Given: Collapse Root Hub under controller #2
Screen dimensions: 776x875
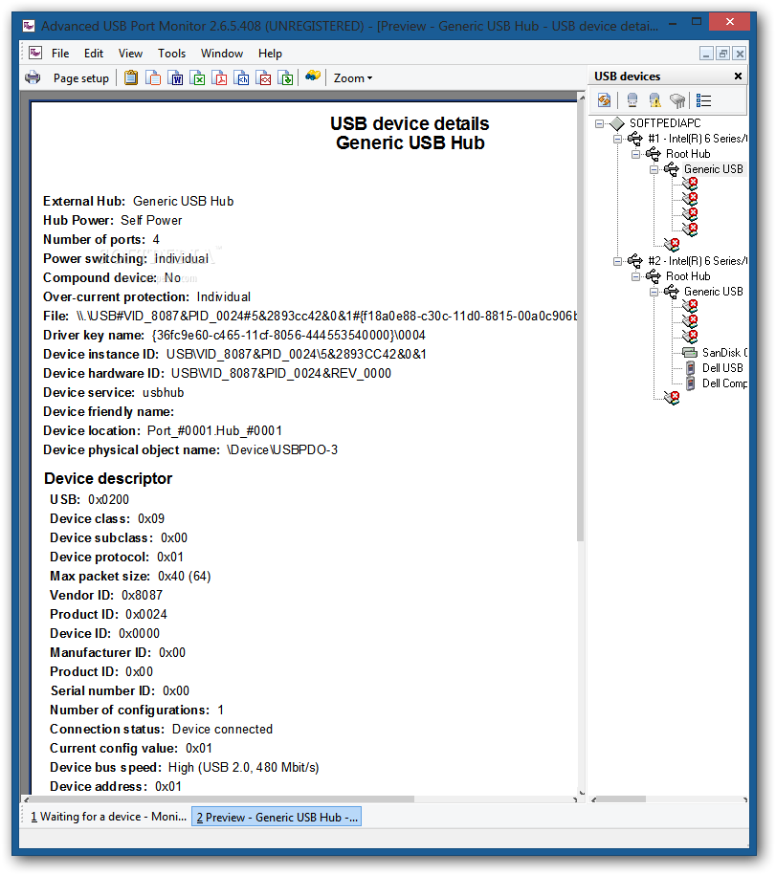Looking at the screenshot, I should pyautogui.click(x=636, y=276).
